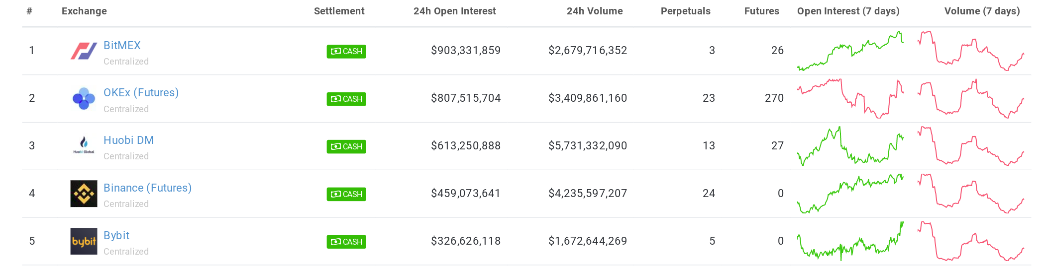Click the Bybit logo icon
1043x269 pixels.
[84, 241]
